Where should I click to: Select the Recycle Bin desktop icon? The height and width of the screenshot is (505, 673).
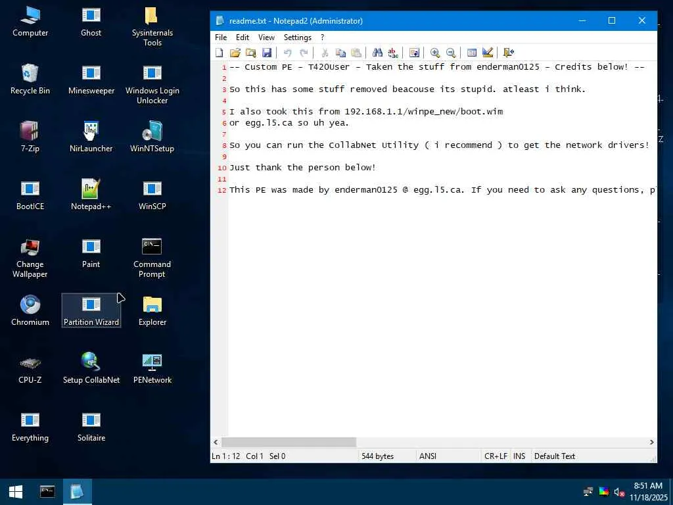pos(30,80)
